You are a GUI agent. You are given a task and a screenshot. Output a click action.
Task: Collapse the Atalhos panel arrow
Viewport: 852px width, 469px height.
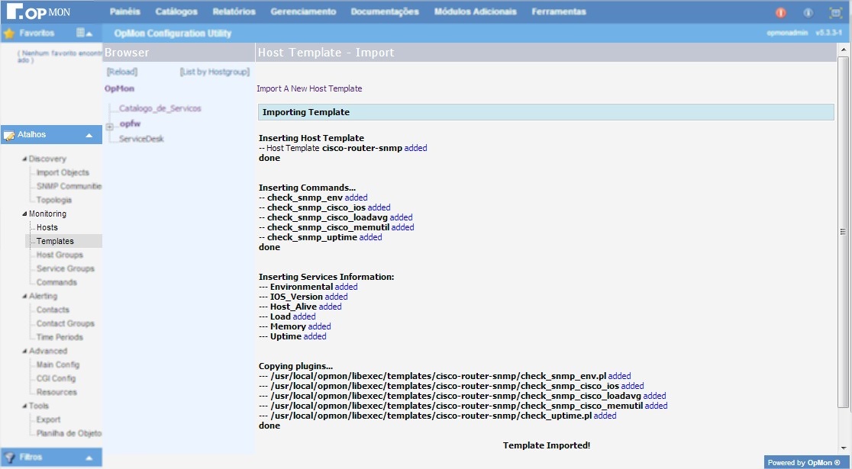click(89, 136)
